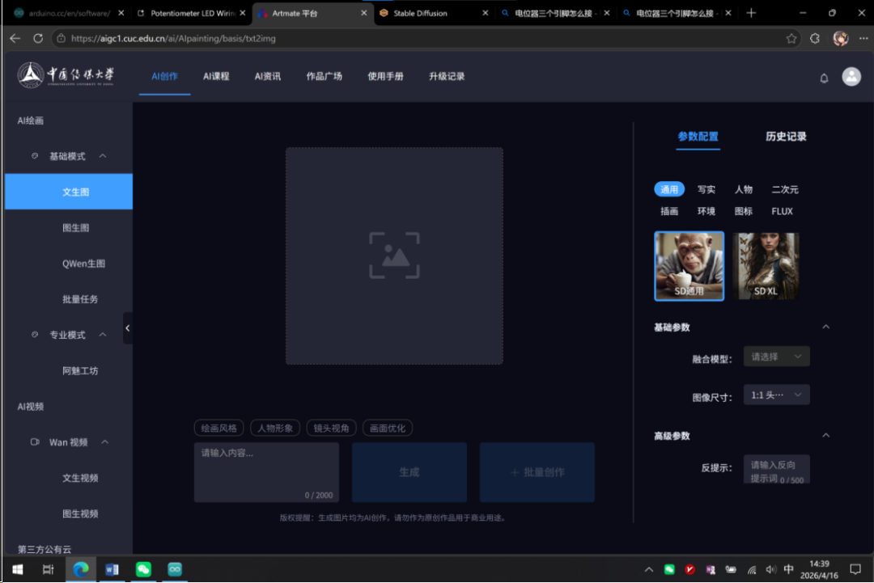Screen dimensions: 874x583
Task: Open Windows Start menu
Action: [17, 569]
